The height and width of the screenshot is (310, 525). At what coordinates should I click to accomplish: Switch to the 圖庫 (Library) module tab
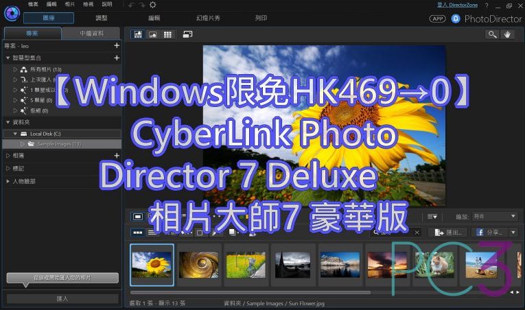tap(49, 18)
